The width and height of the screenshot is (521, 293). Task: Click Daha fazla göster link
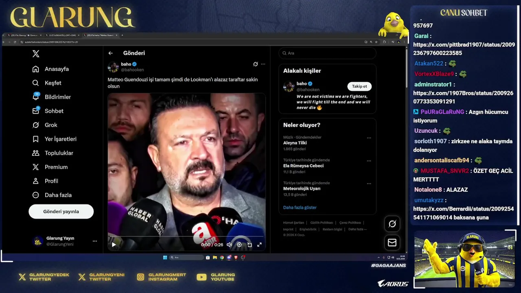click(300, 208)
